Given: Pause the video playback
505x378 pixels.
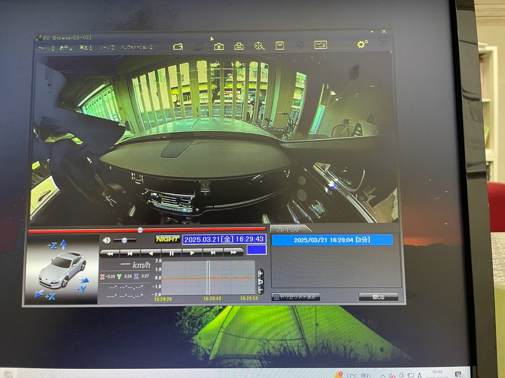Looking at the screenshot, I should tap(172, 253).
